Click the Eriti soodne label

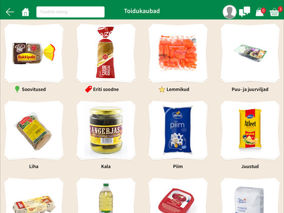point(106,90)
